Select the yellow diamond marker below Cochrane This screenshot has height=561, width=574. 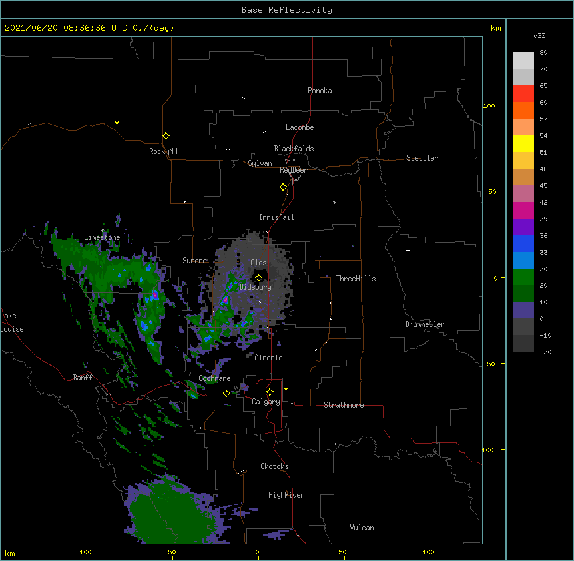226,393
